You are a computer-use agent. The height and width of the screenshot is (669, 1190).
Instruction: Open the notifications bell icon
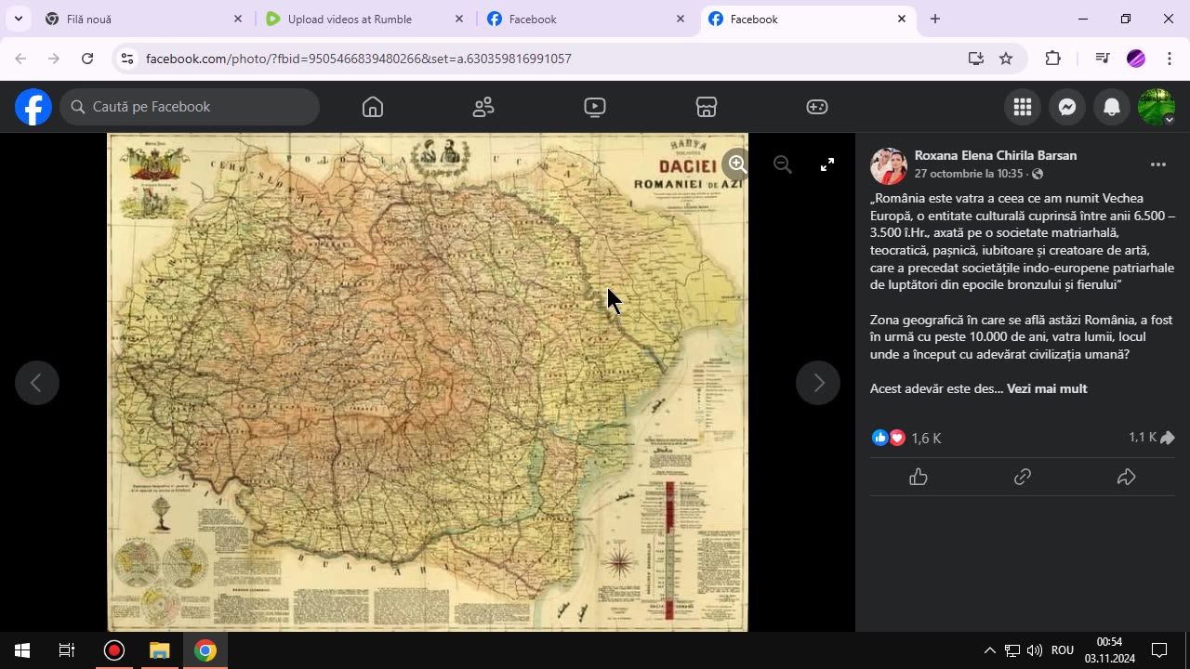[x=1112, y=107]
